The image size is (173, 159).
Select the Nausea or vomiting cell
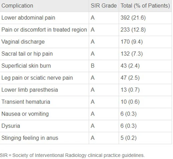point(25,114)
